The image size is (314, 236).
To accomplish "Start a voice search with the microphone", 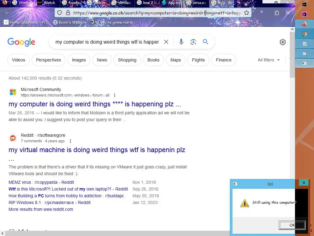I will coord(181,42).
